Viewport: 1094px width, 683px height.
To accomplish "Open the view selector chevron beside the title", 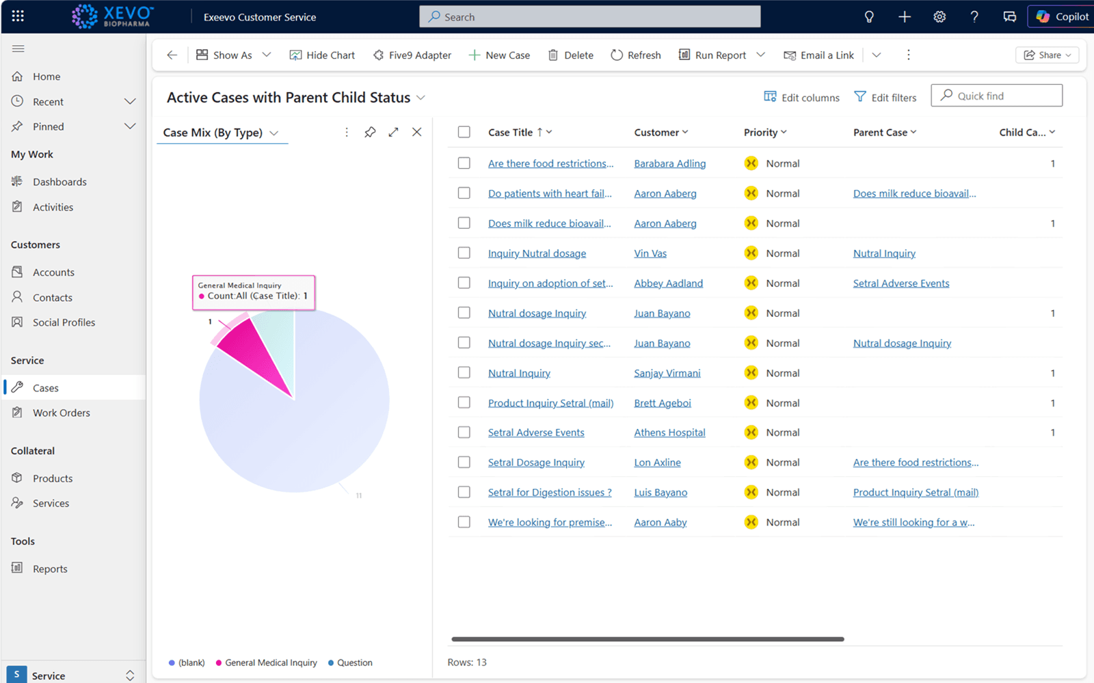I will 421,98.
